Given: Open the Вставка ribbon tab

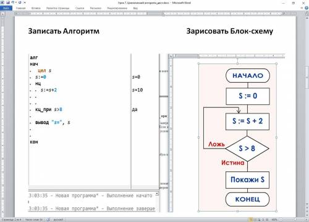Looking at the screenshot, I should 36,8.
